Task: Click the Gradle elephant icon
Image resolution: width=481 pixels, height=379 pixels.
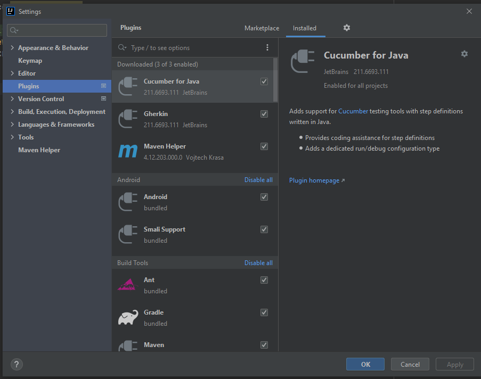Action: (x=128, y=318)
